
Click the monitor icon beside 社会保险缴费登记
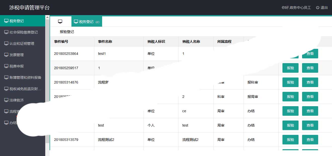pyautogui.click(x=6, y=32)
